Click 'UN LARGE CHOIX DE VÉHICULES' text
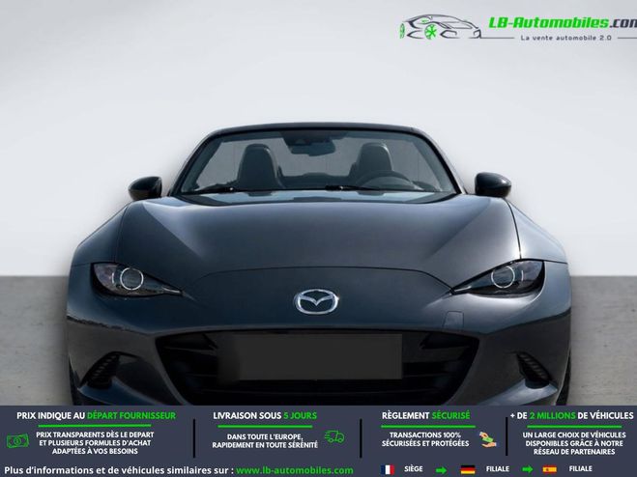This screenshot has width=637, height=477. coord(574,435)
